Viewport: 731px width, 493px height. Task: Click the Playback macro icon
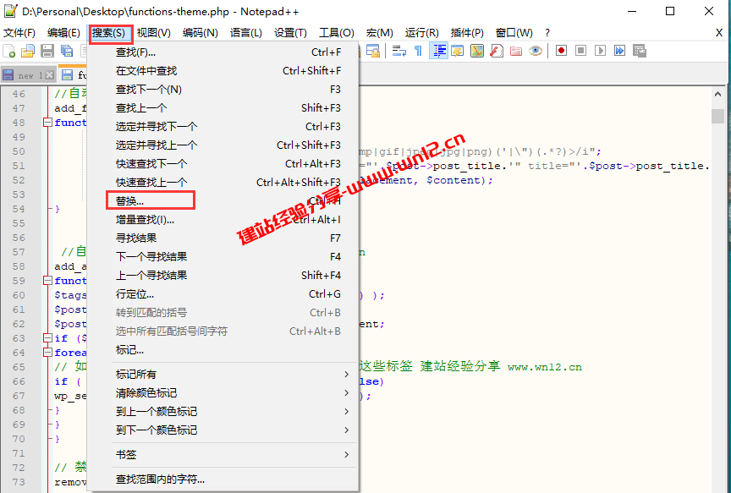pos(601,51)
